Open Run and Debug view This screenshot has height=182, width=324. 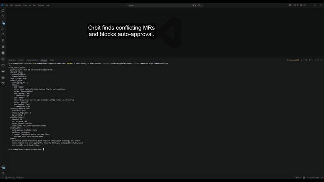(x=3, y=29)
